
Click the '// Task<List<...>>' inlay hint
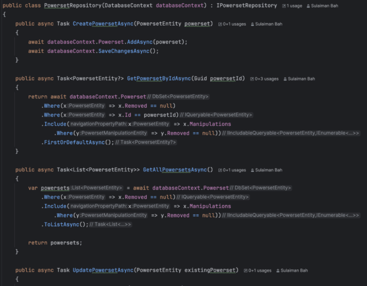pos(110,224)
